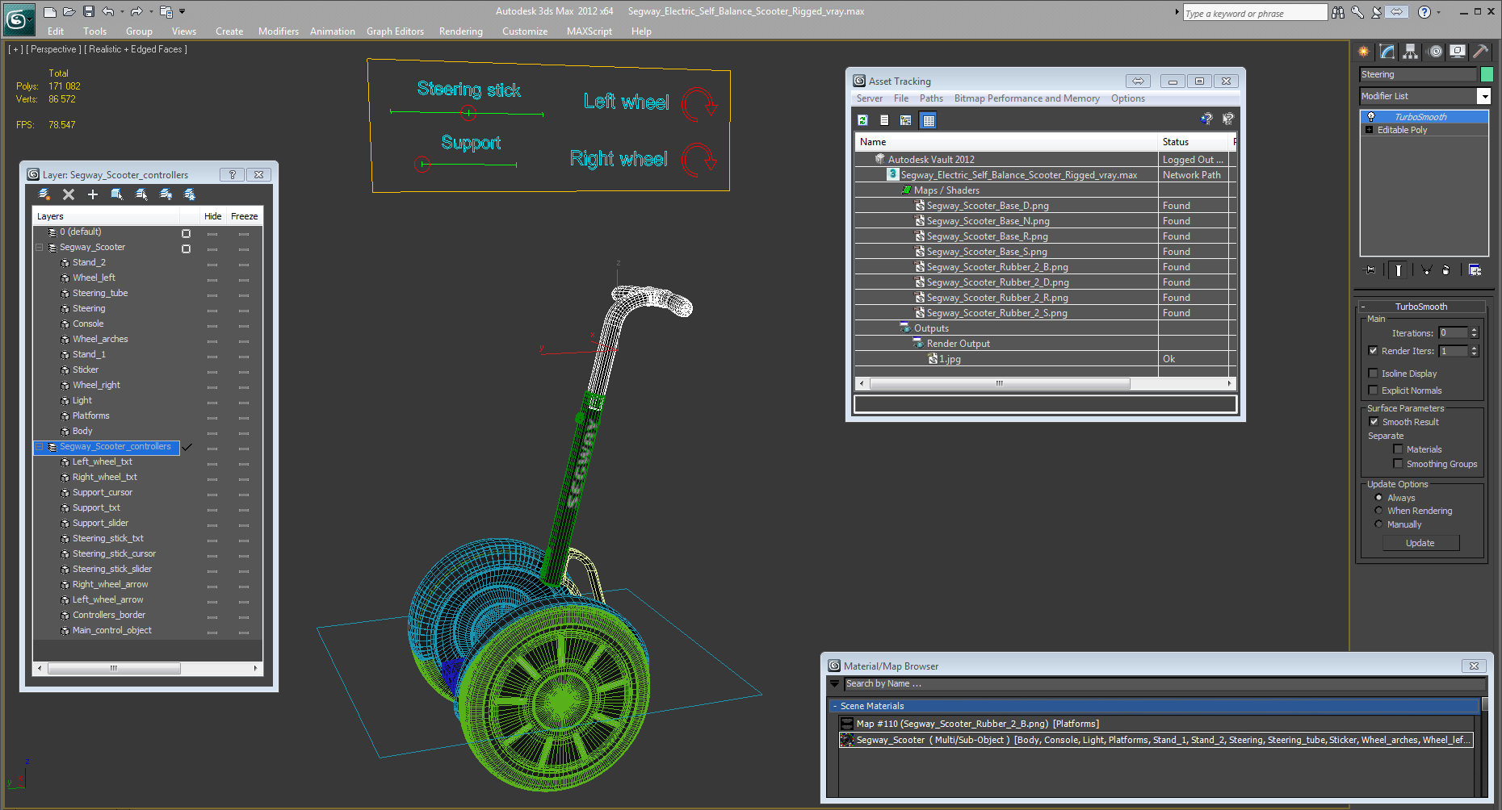The height and width of the screenshot is (810, 1502).
Task: Hide/unhide all layers icon in Layer toolbar
Action: tap(166, 194)
